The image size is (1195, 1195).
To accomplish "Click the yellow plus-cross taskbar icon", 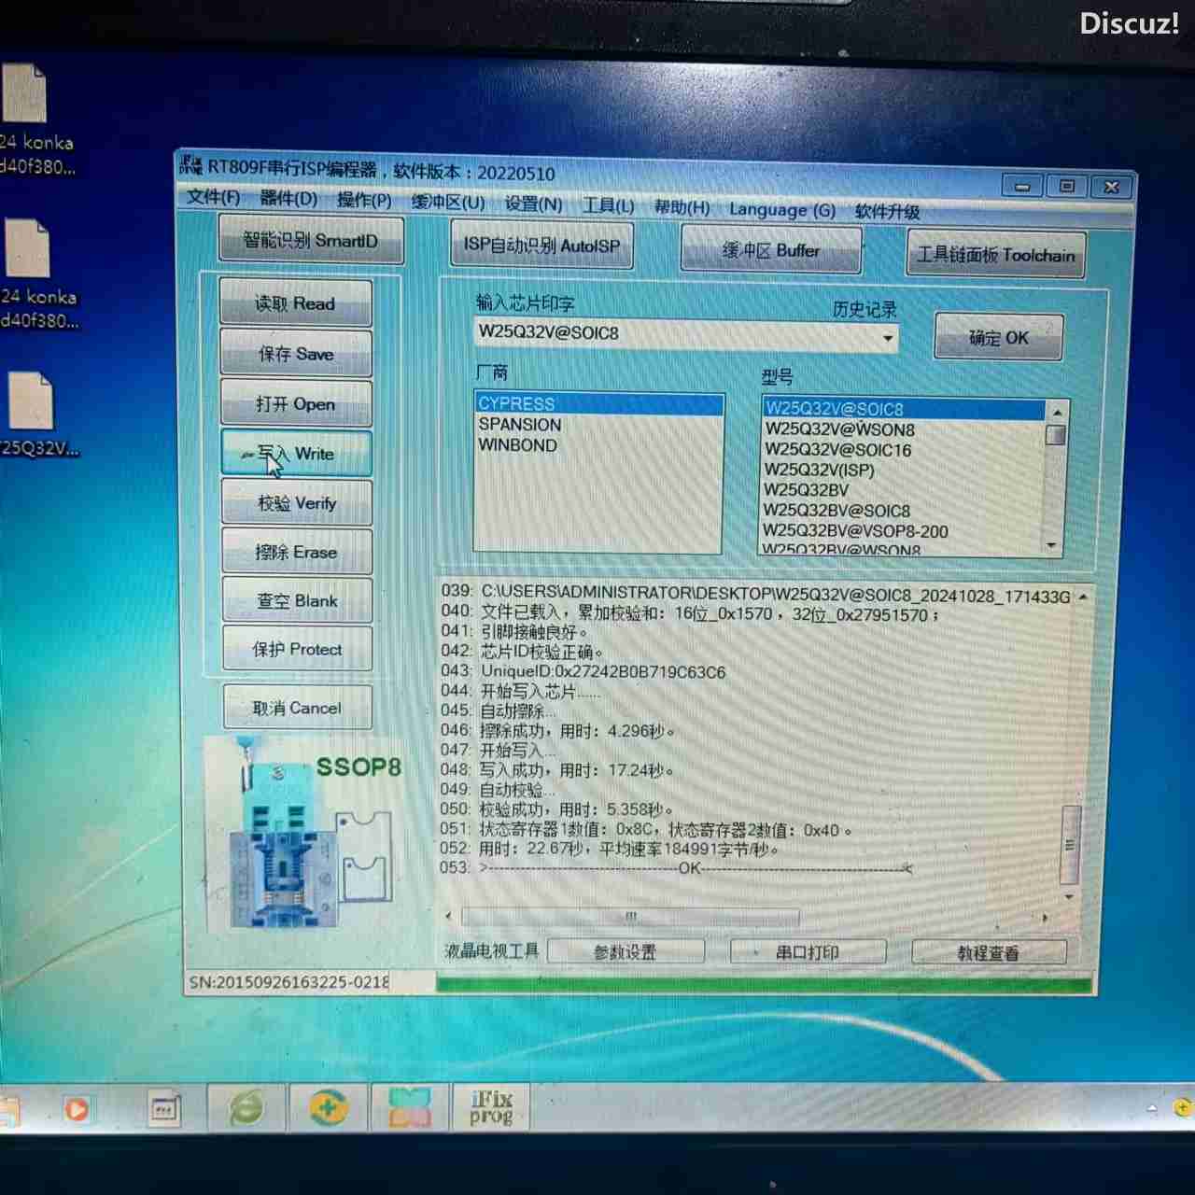I will point(328,1108).
